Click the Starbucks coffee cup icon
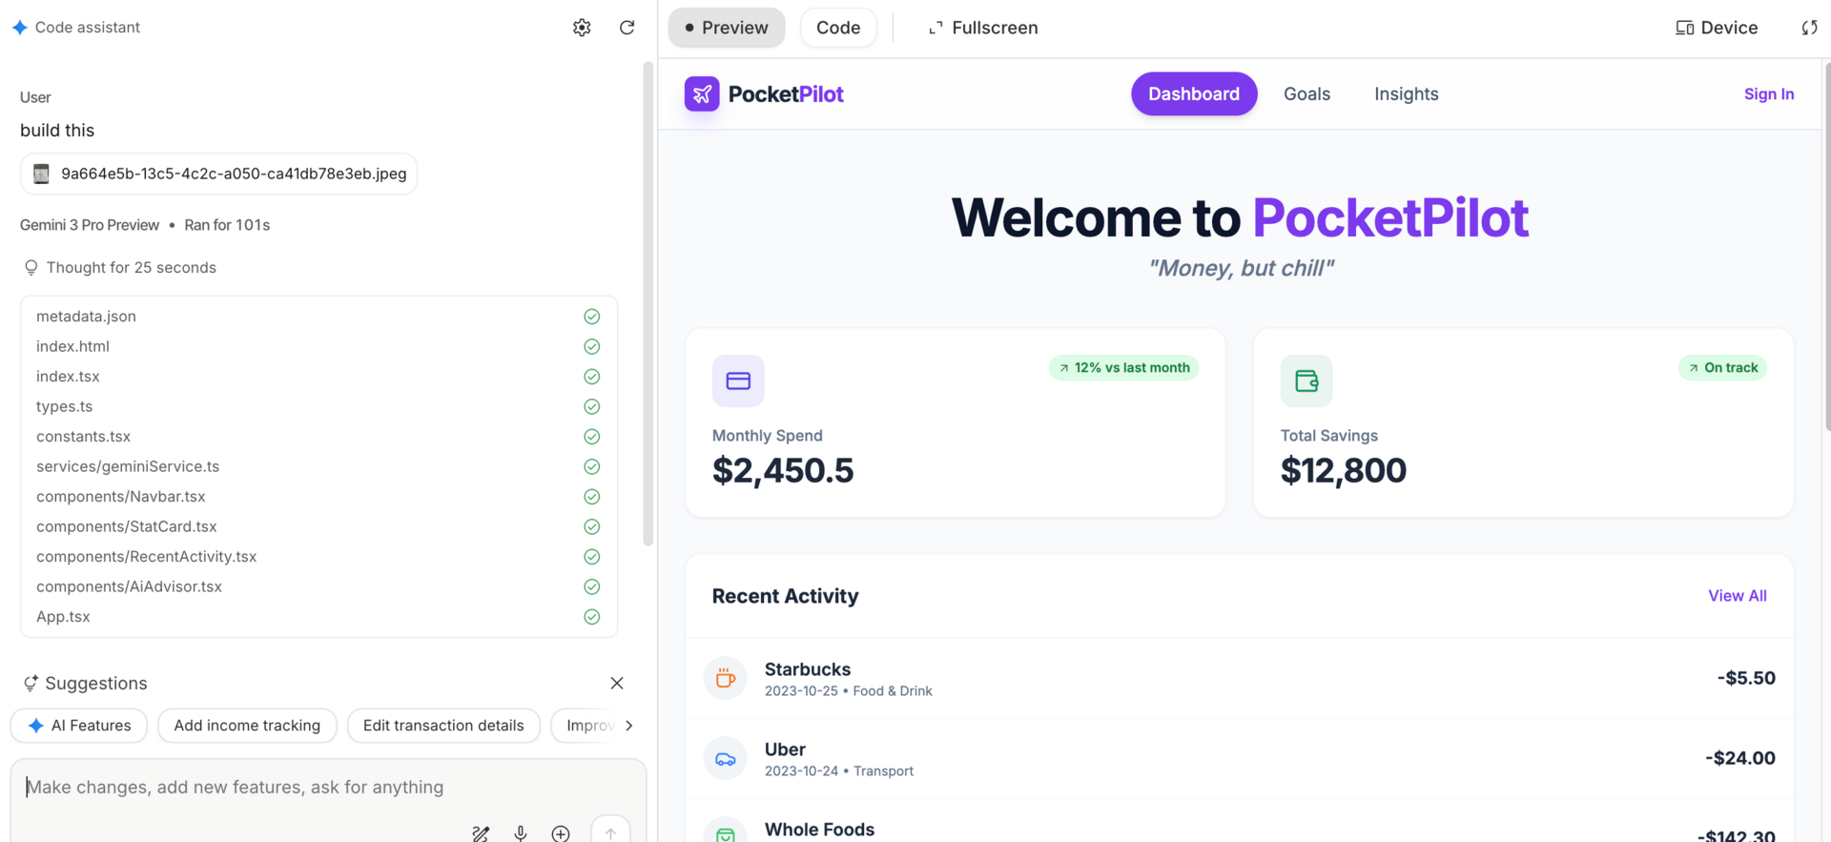Image resolution: width=1831 pixels, height=842 pixels. click(x=726, y=679)
